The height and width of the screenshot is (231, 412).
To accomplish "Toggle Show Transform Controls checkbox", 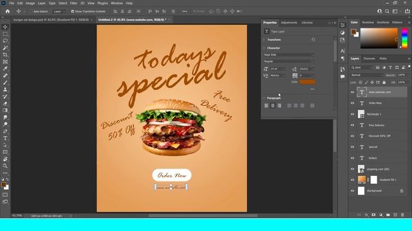I will (73, 12).
